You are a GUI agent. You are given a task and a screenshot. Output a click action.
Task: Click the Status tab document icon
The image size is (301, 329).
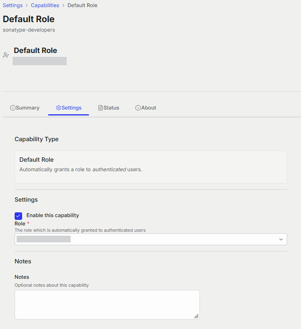click(101, 108)
